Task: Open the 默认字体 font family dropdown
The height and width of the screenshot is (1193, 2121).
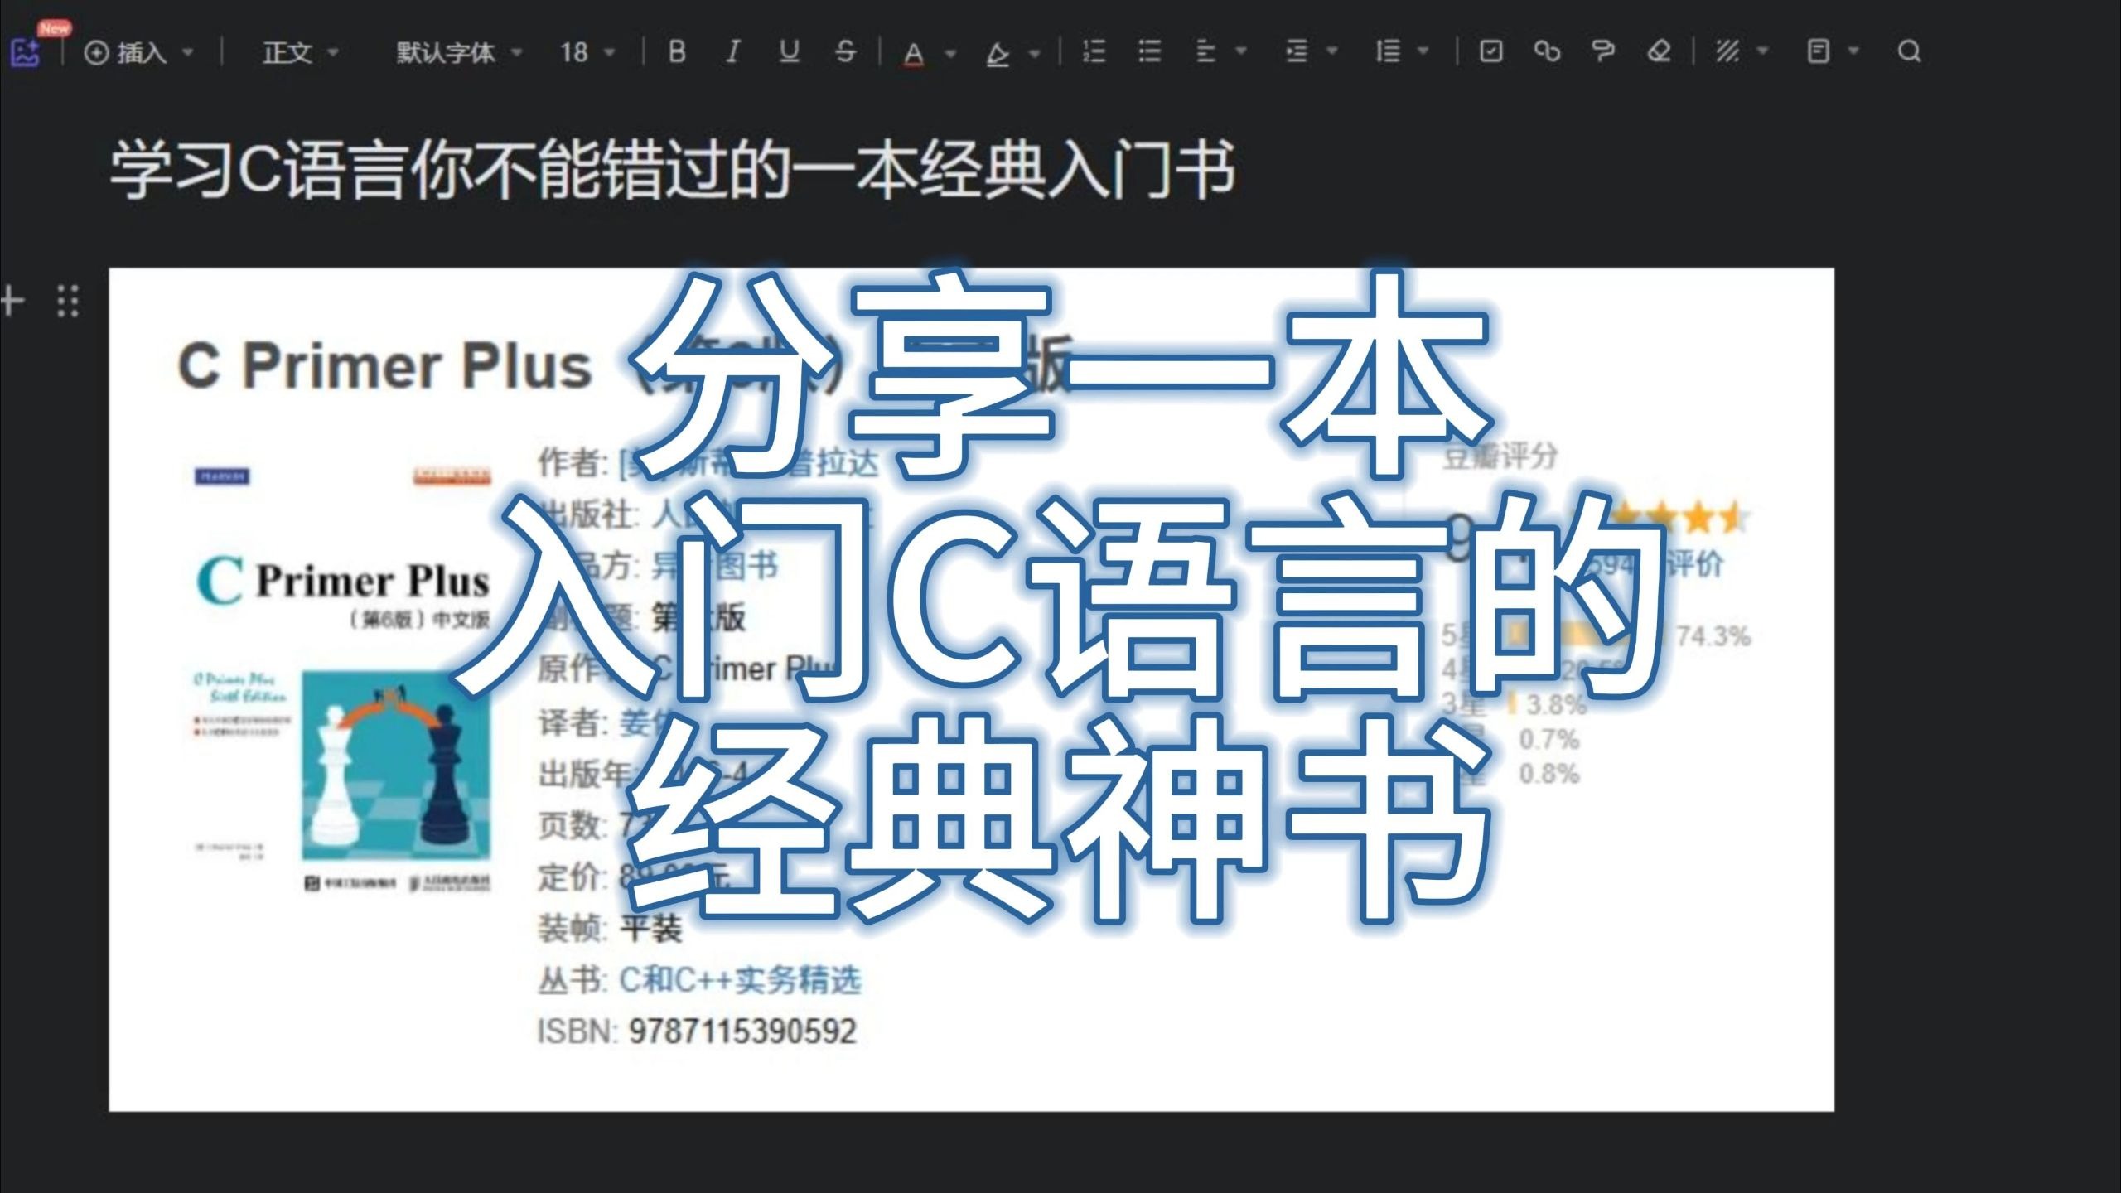Action: [x=458, y=52]
